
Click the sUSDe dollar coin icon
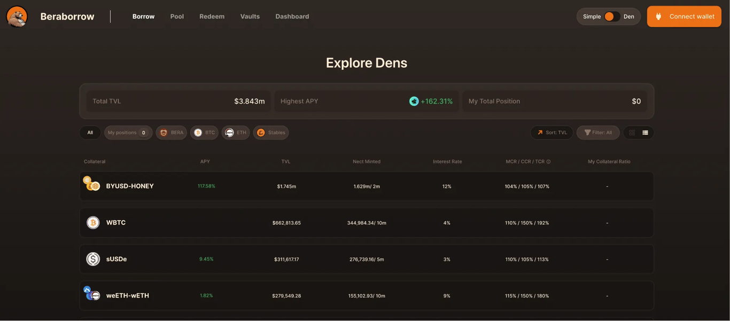pyautogui.click(x=93, y=259)
